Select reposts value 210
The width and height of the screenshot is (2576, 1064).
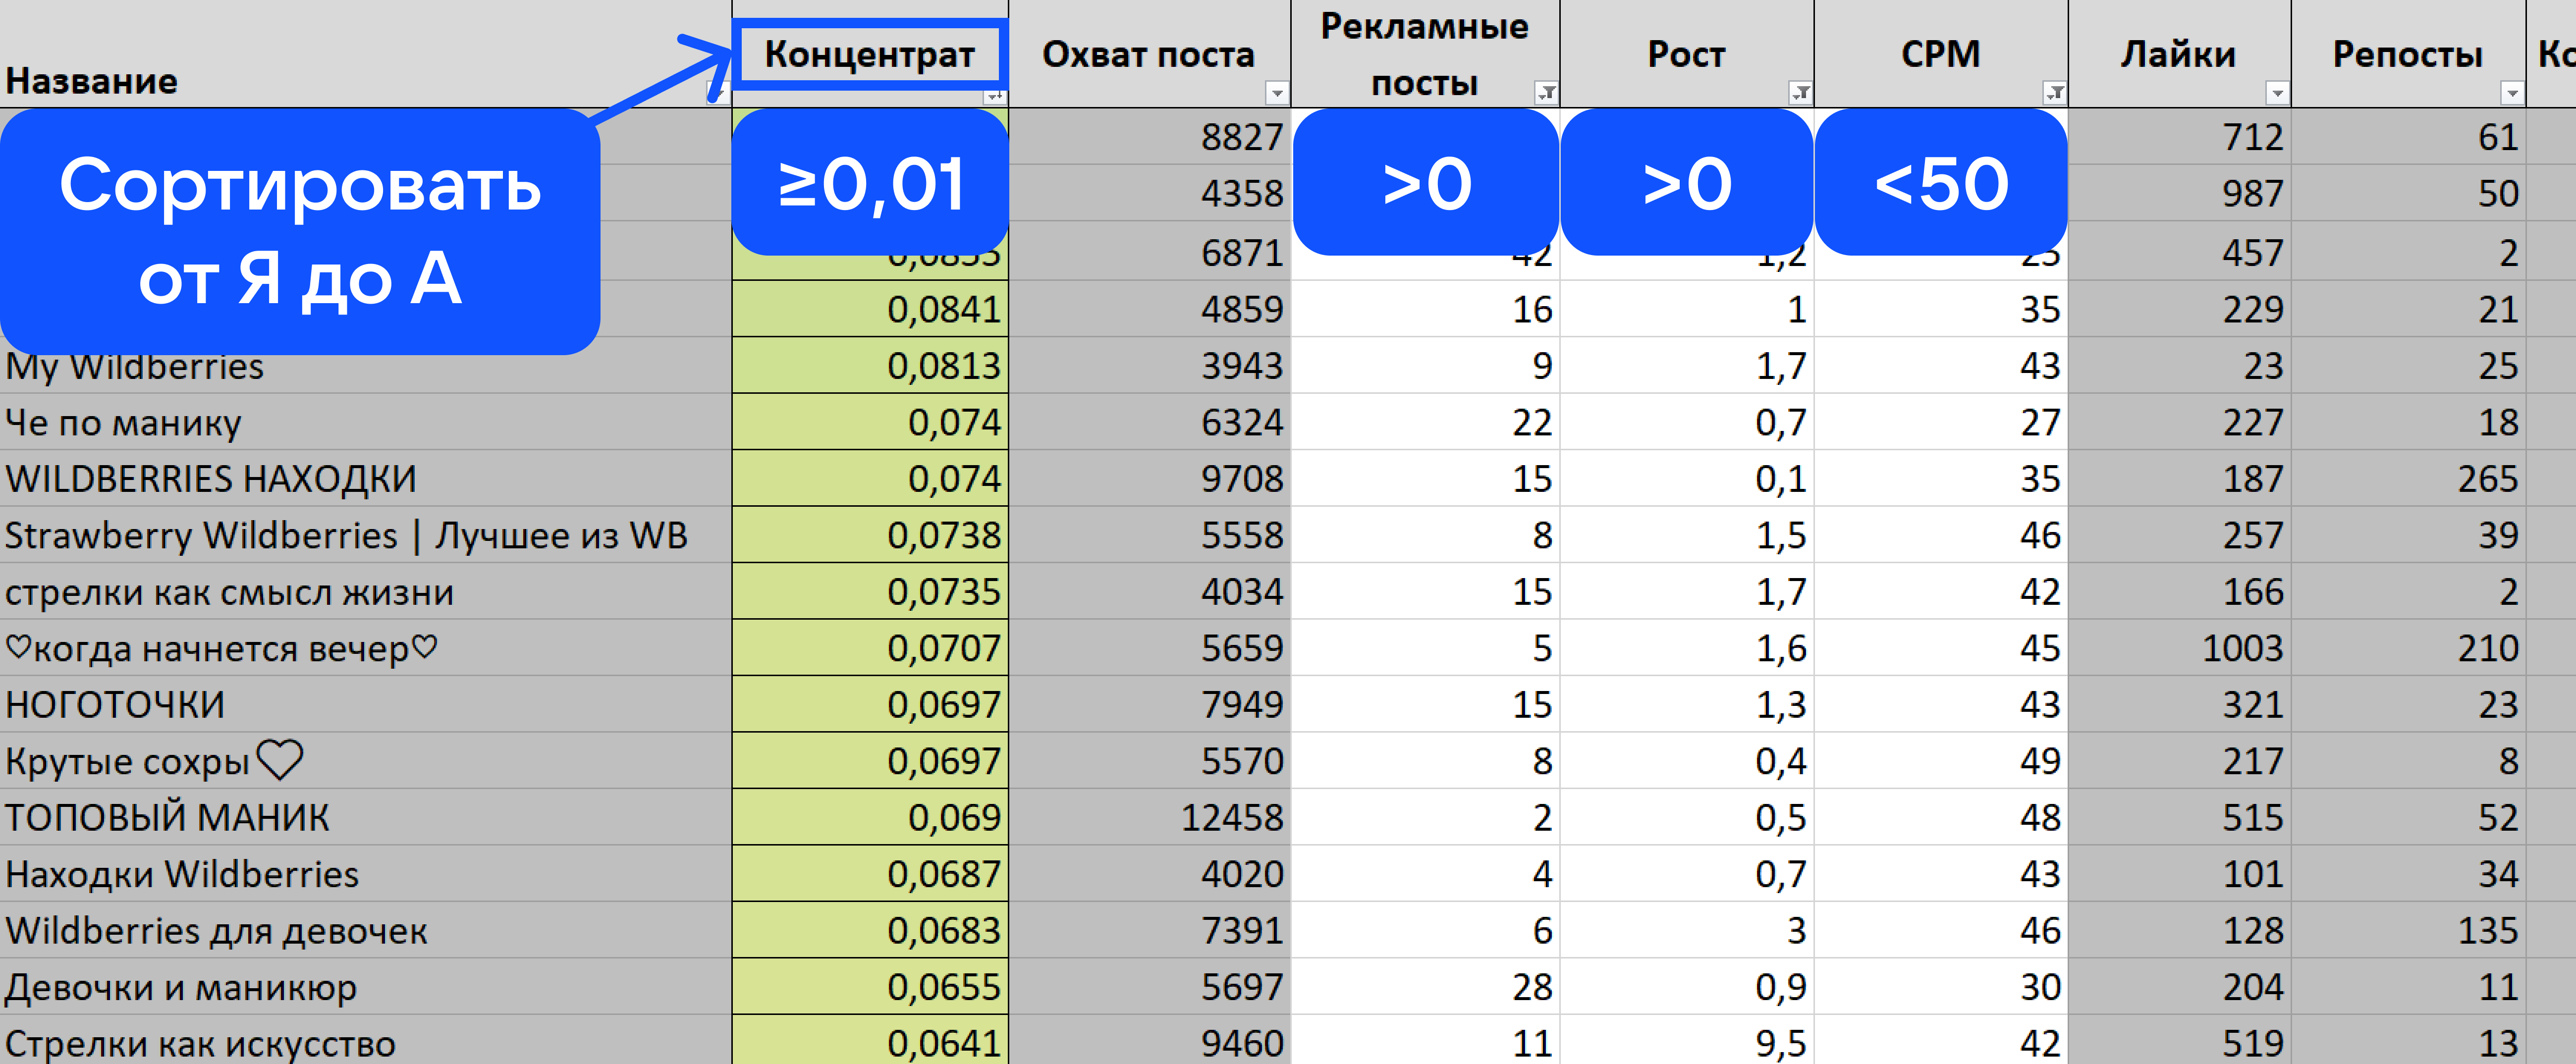tap(2408, 648)
